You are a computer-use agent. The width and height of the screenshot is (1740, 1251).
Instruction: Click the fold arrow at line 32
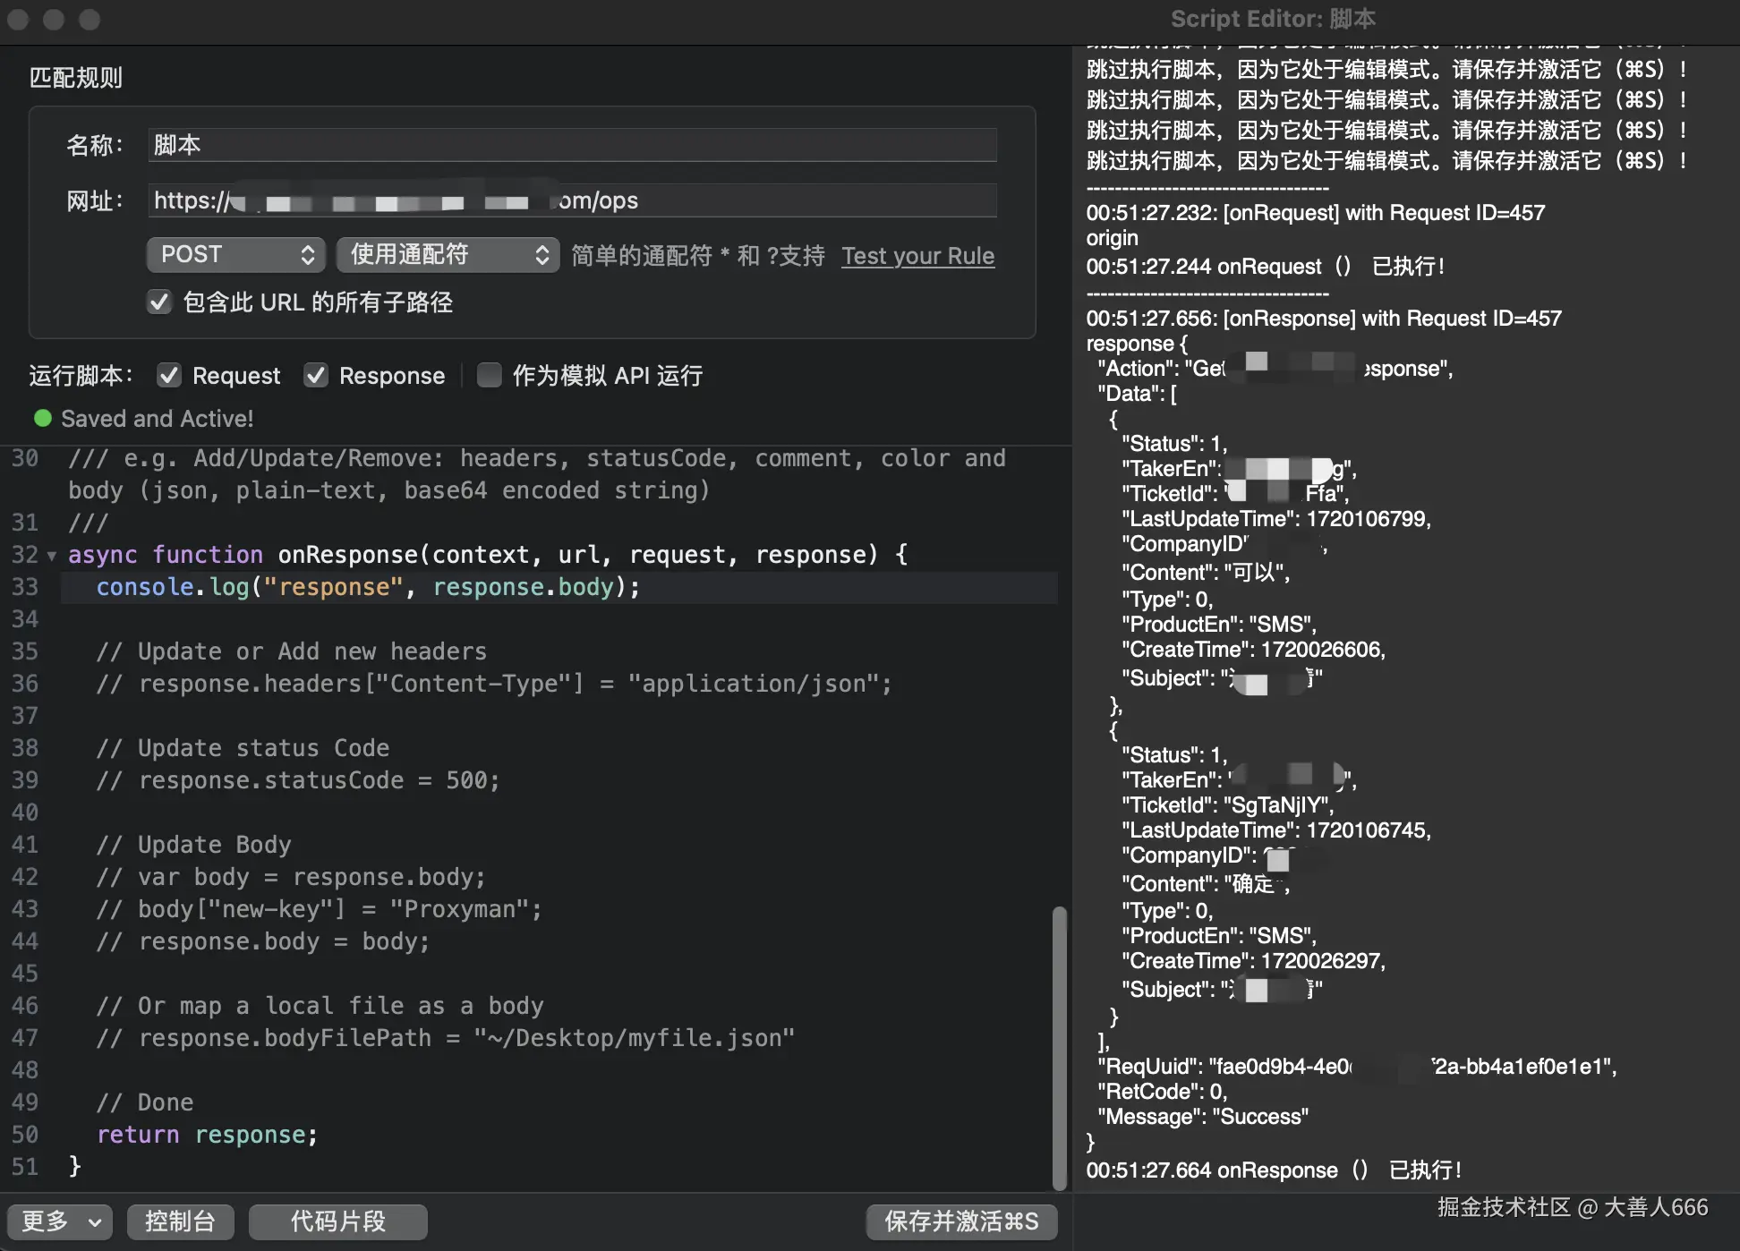point(52,556)
